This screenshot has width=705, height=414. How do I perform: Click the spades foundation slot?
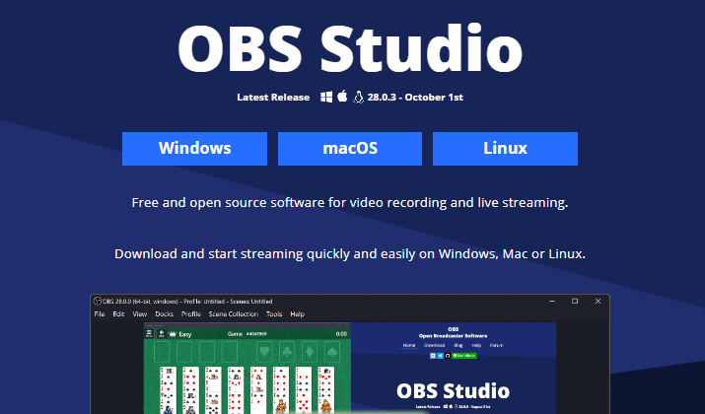click(332, 353)
